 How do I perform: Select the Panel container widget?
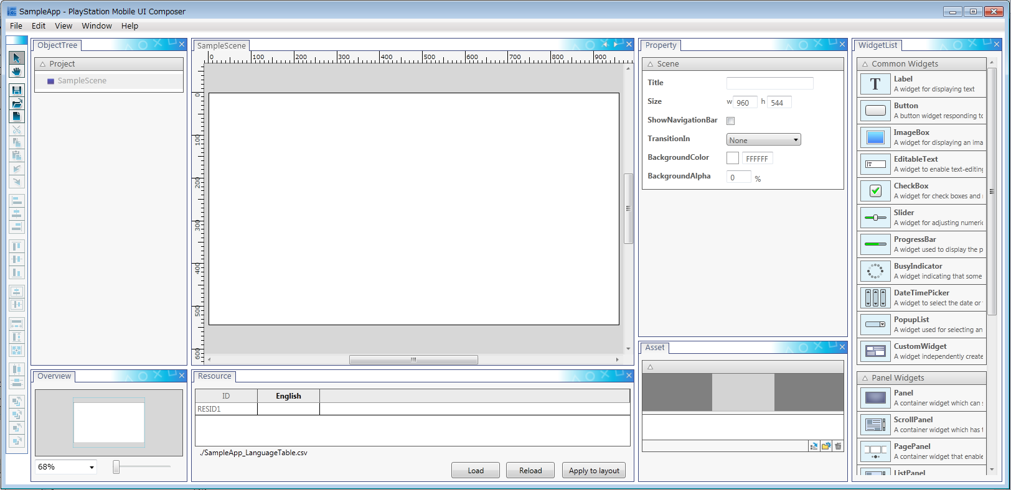point(922,398)
